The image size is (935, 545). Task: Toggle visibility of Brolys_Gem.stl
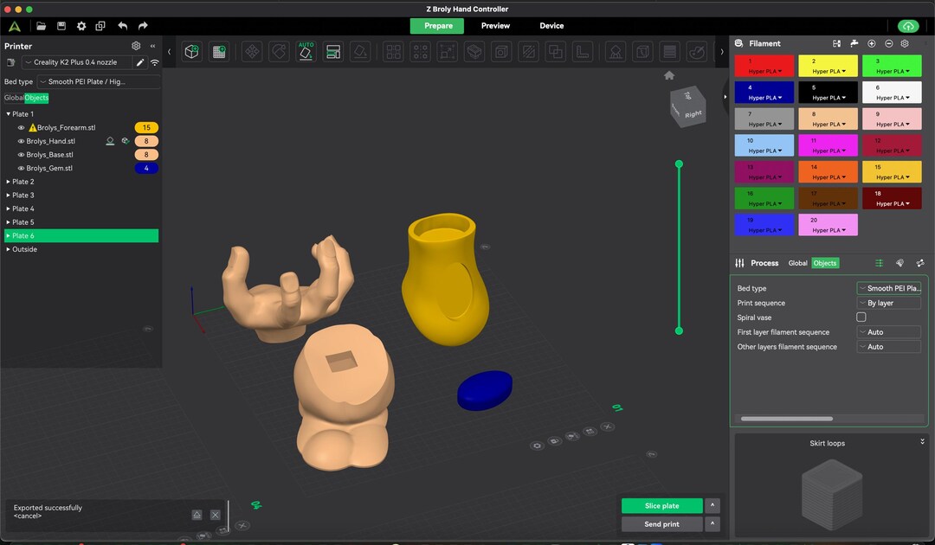(x=21, y=169)
